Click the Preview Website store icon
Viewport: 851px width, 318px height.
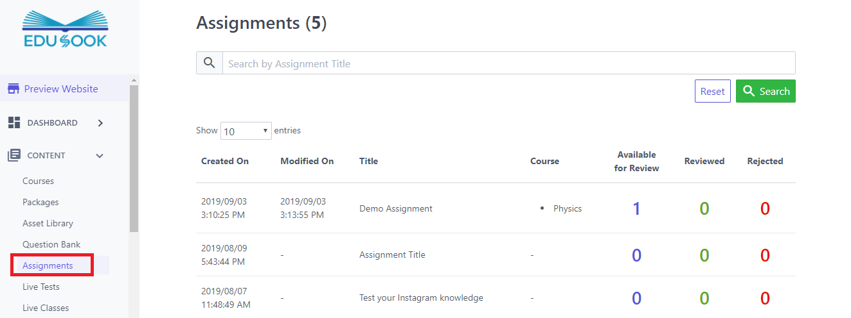[x=13, y=89]
